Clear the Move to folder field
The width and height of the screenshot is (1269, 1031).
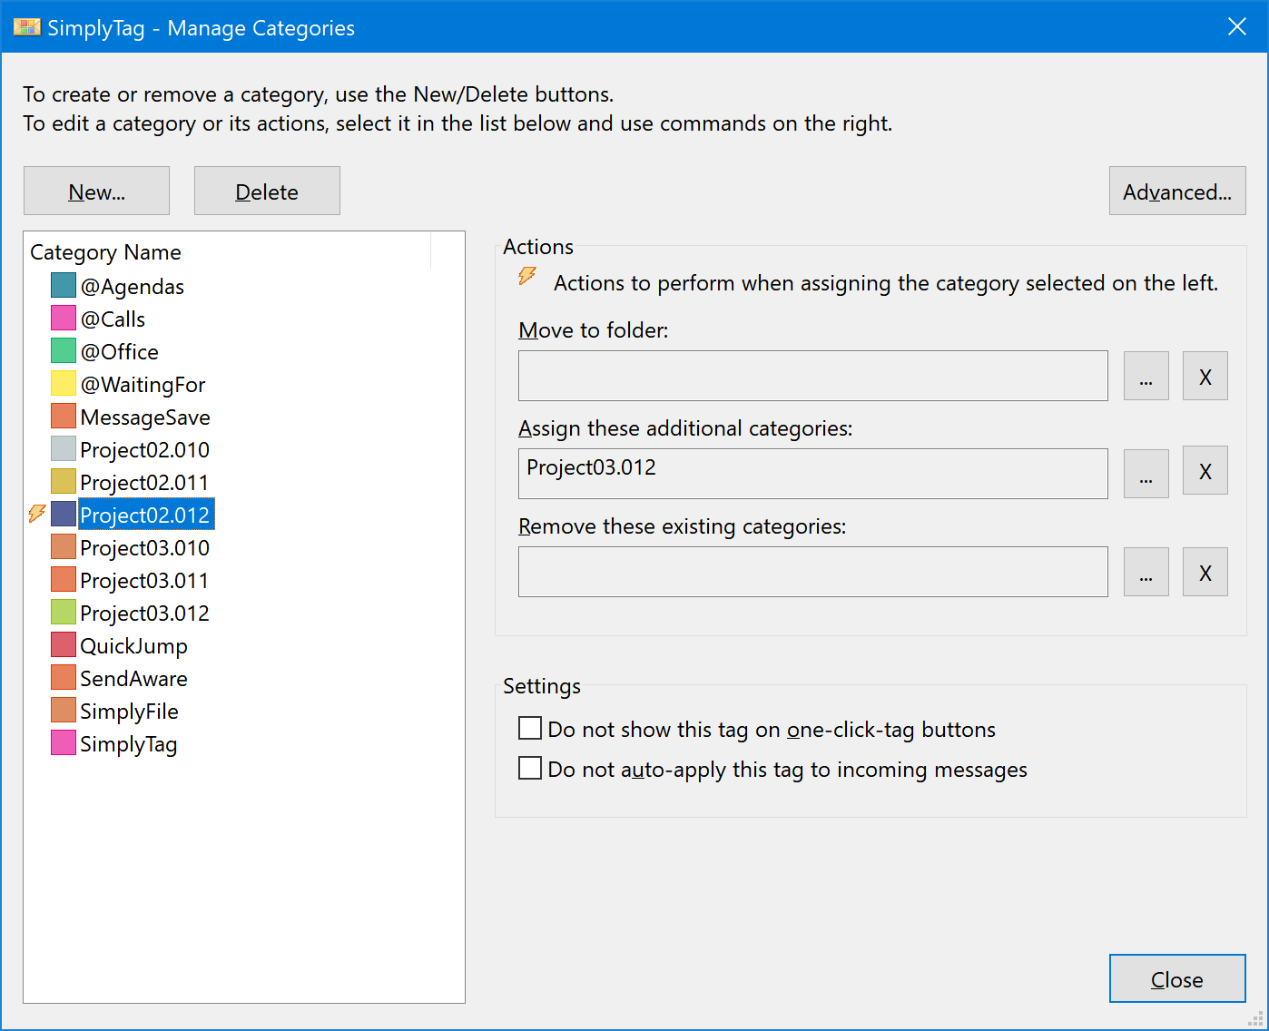1205,376
